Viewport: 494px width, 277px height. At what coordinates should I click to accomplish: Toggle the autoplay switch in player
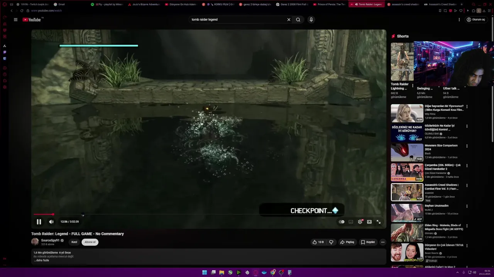[x=342, y=222]
